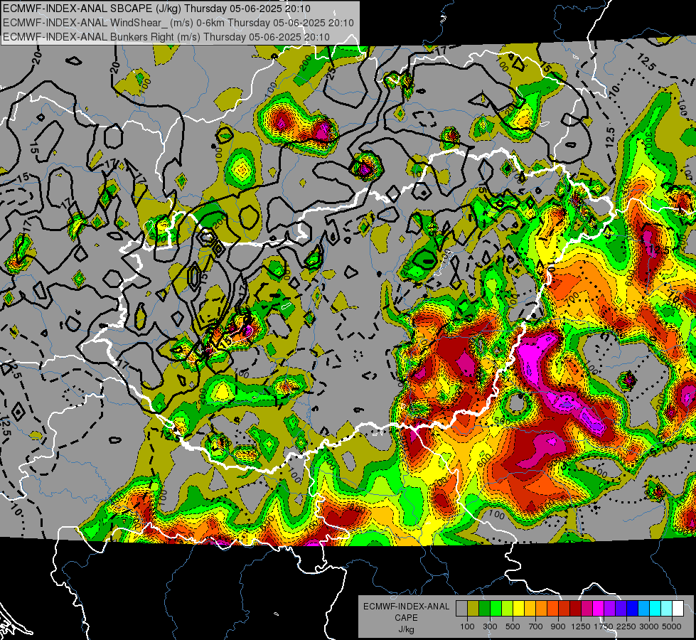Select the Bunkers Right layer title line

tap(166, 37)
